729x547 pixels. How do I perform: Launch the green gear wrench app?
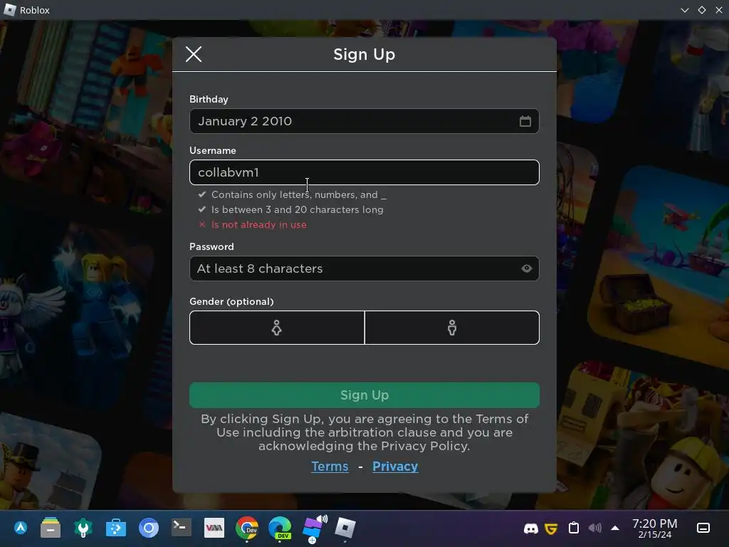pyautogui.click(x=83, y=528)
